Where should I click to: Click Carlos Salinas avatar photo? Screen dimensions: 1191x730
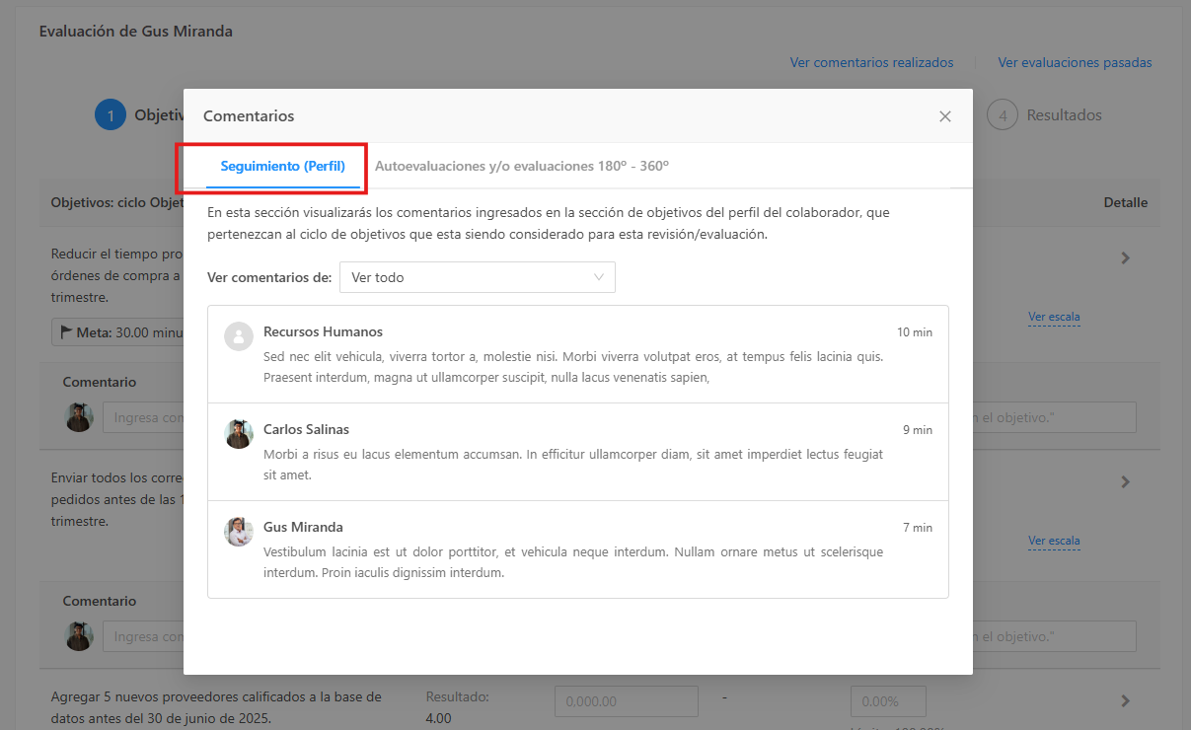[239, 434]
